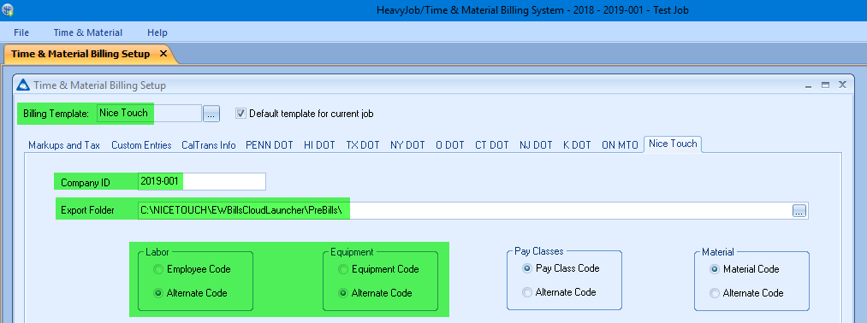Switch to the PENN DOT tab
867x323 pixels.
270,145
